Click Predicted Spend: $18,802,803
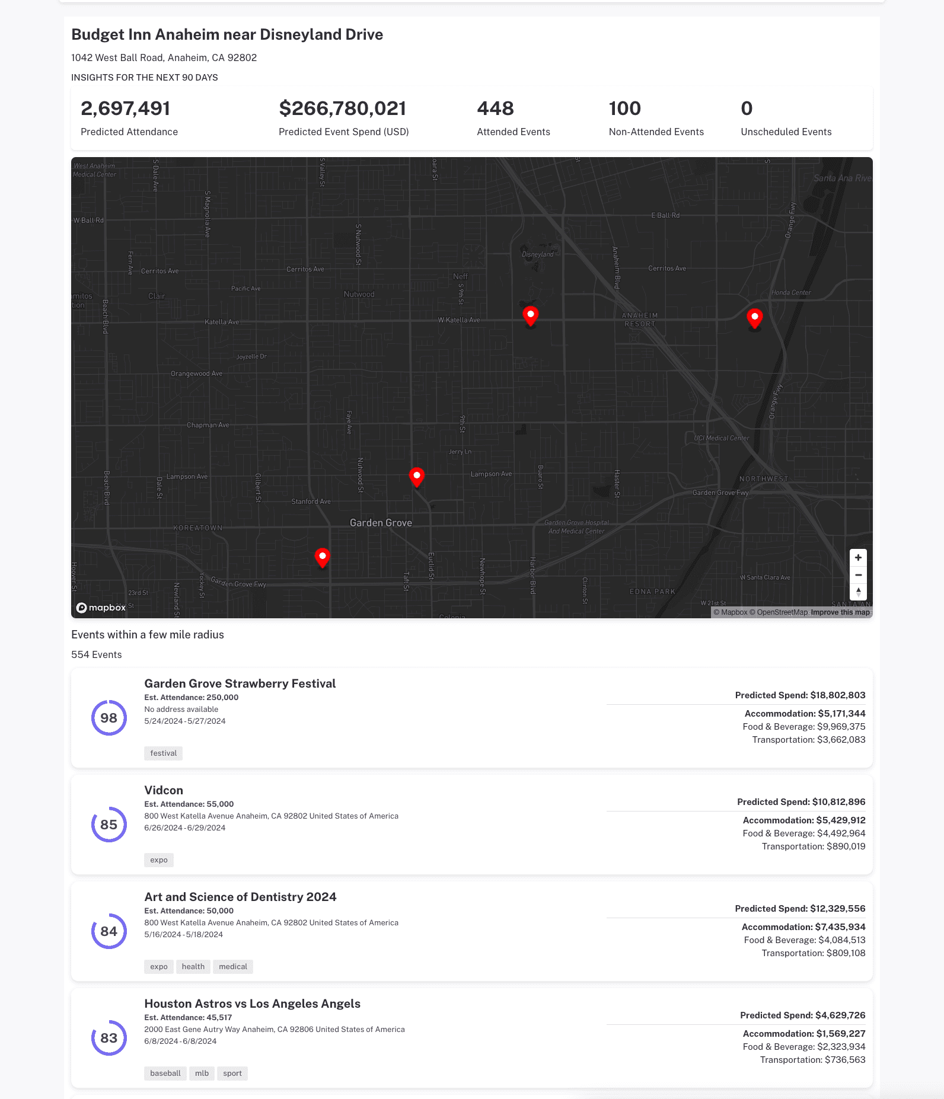944x1099 pixels. click(x=801, y=695)
